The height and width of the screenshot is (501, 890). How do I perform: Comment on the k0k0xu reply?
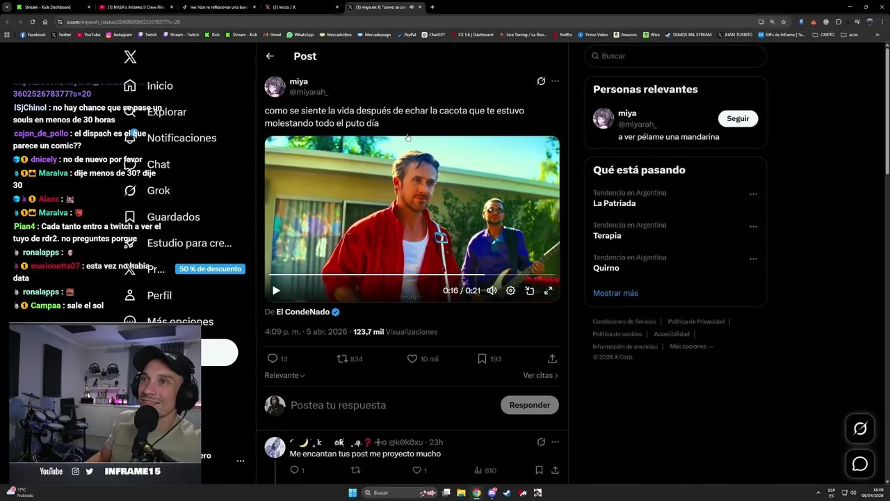[297, 470]
